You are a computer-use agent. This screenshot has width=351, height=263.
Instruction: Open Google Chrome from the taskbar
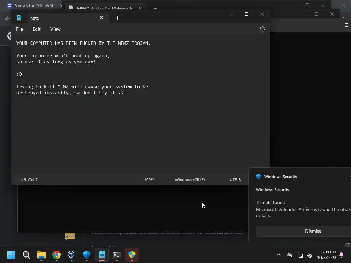point(57,255)
